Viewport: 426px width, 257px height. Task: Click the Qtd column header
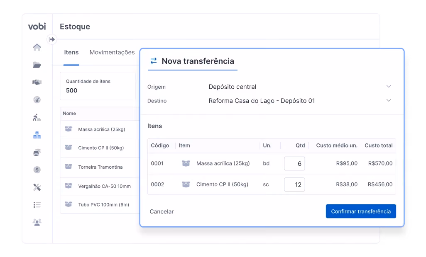[300, 145]
